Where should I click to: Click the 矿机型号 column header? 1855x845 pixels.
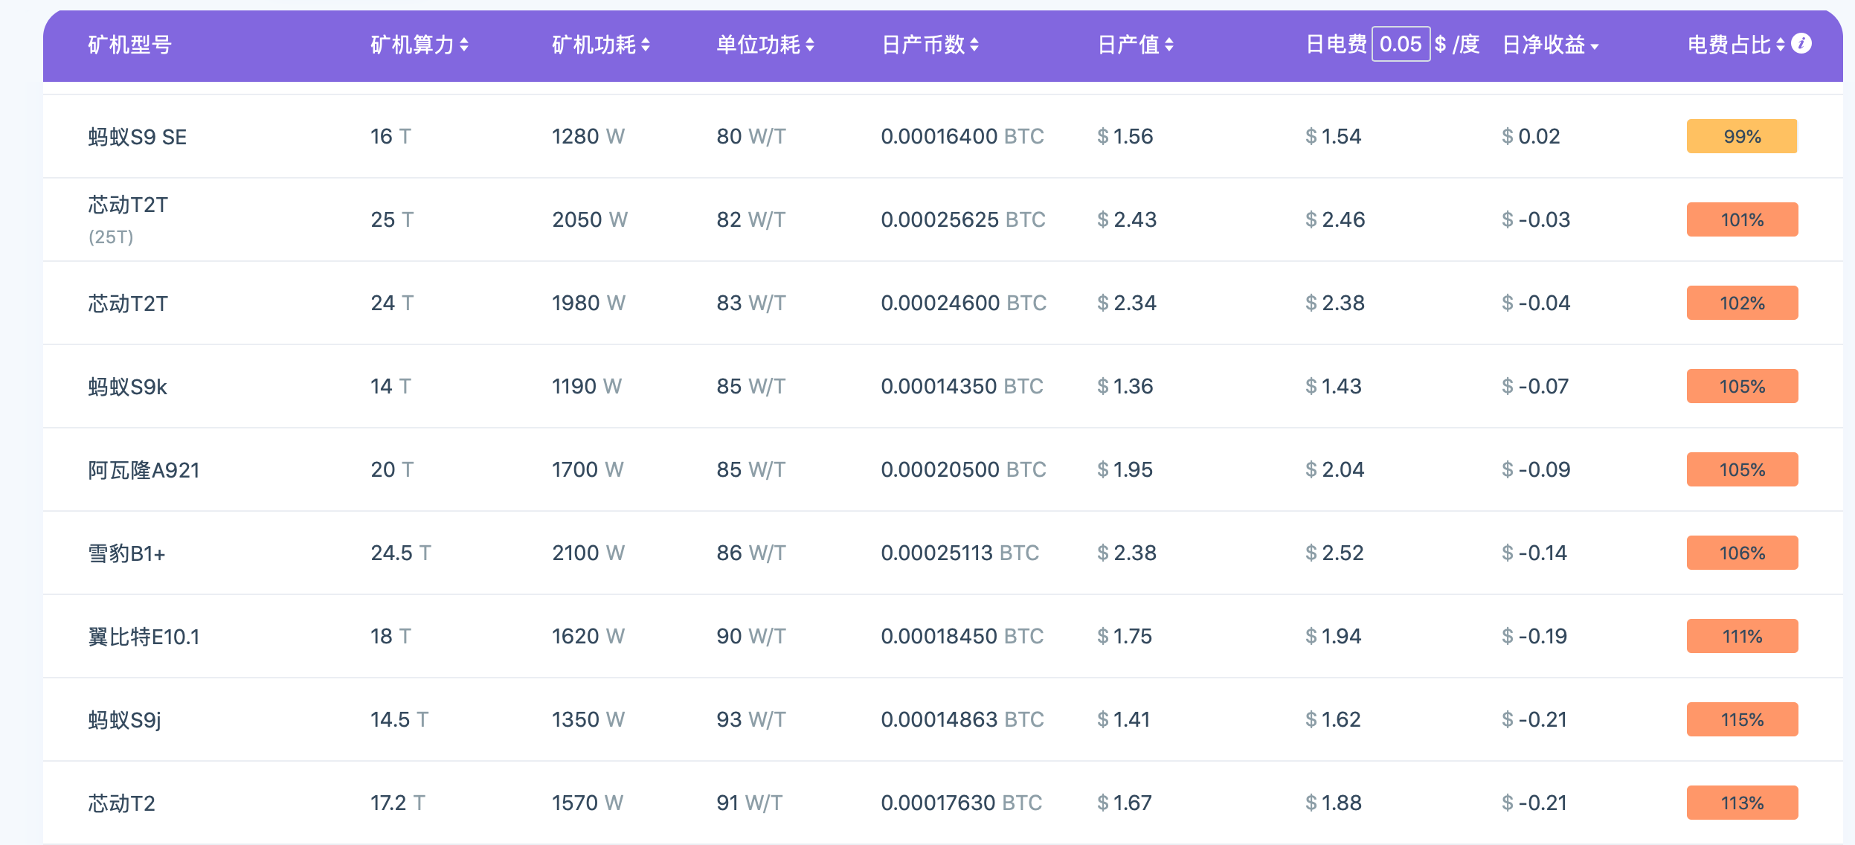click(x=130, y=45)
